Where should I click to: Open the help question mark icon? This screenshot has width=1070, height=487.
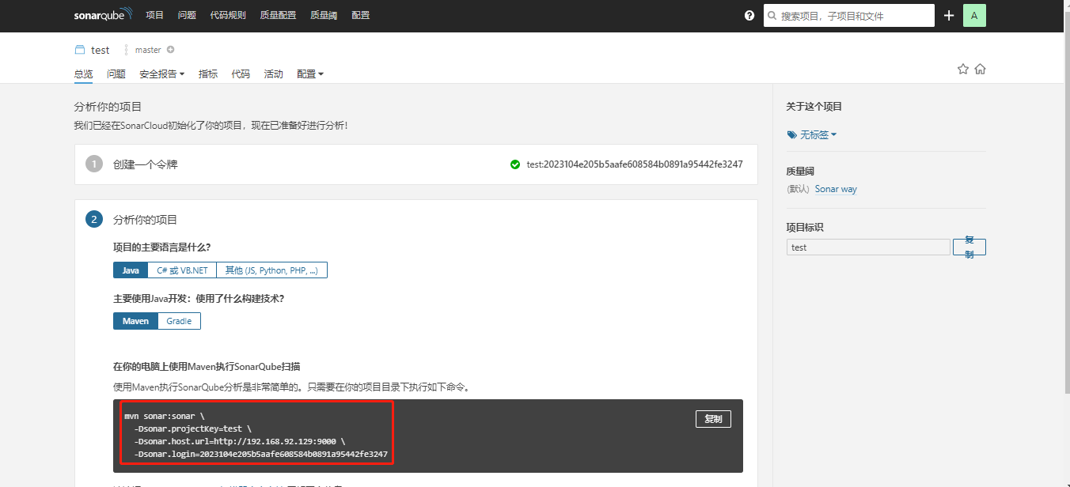click(749, 15)
